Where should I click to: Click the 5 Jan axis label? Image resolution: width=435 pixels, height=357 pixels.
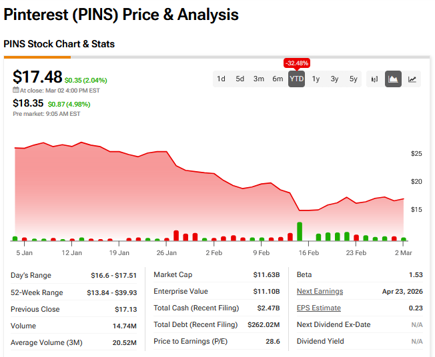click(25, 252)
